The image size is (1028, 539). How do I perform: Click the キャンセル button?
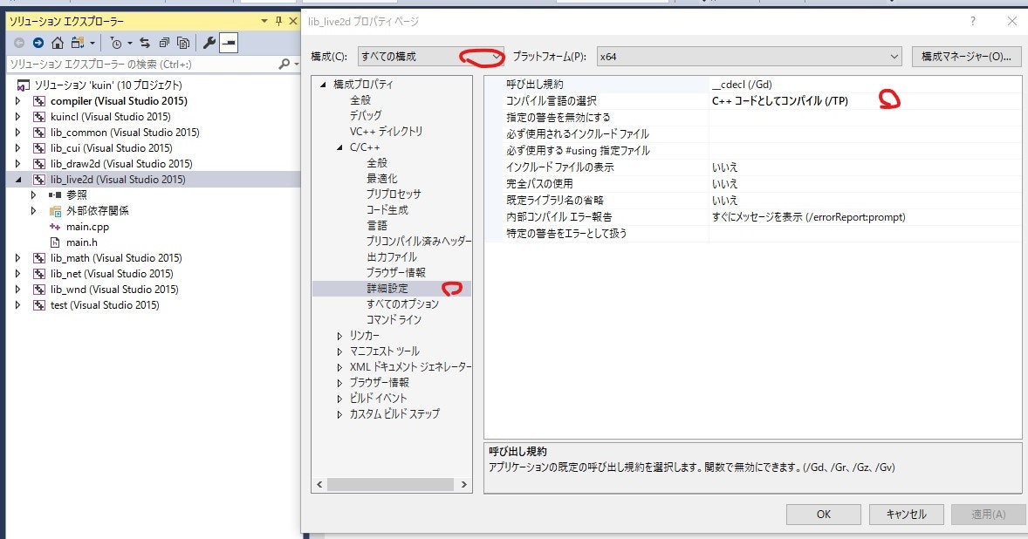point(906,514)
